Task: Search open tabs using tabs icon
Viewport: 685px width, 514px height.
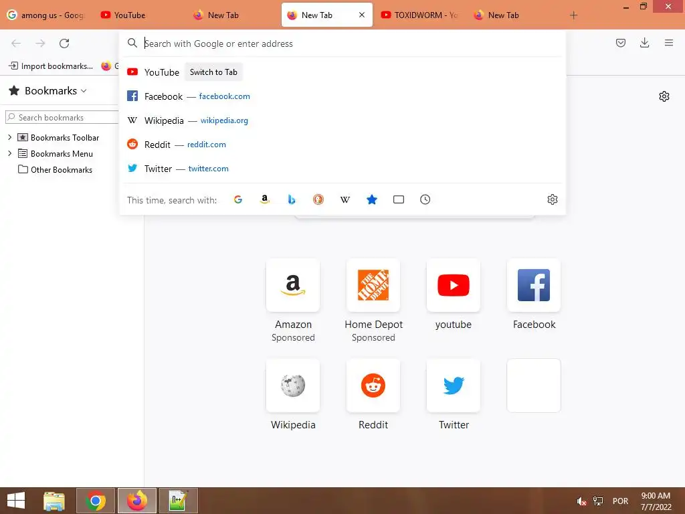Action: click(x=399, y=199)
